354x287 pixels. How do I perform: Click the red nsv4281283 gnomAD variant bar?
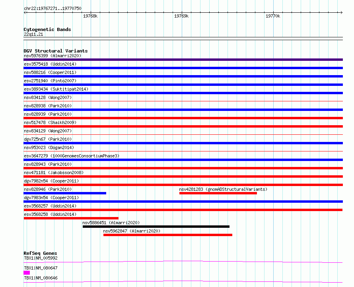218,193
